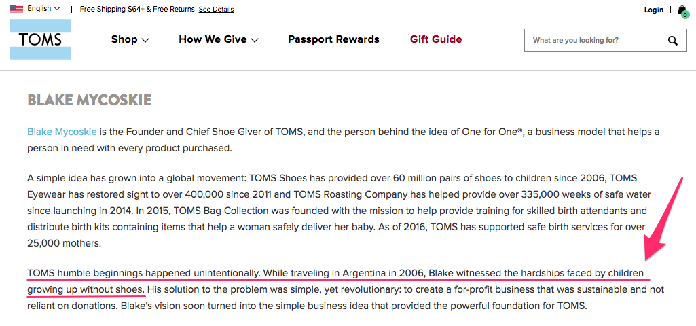Screen dimensions: 696x326
Task: Click the US flag icon
Action: coord(16,8)
